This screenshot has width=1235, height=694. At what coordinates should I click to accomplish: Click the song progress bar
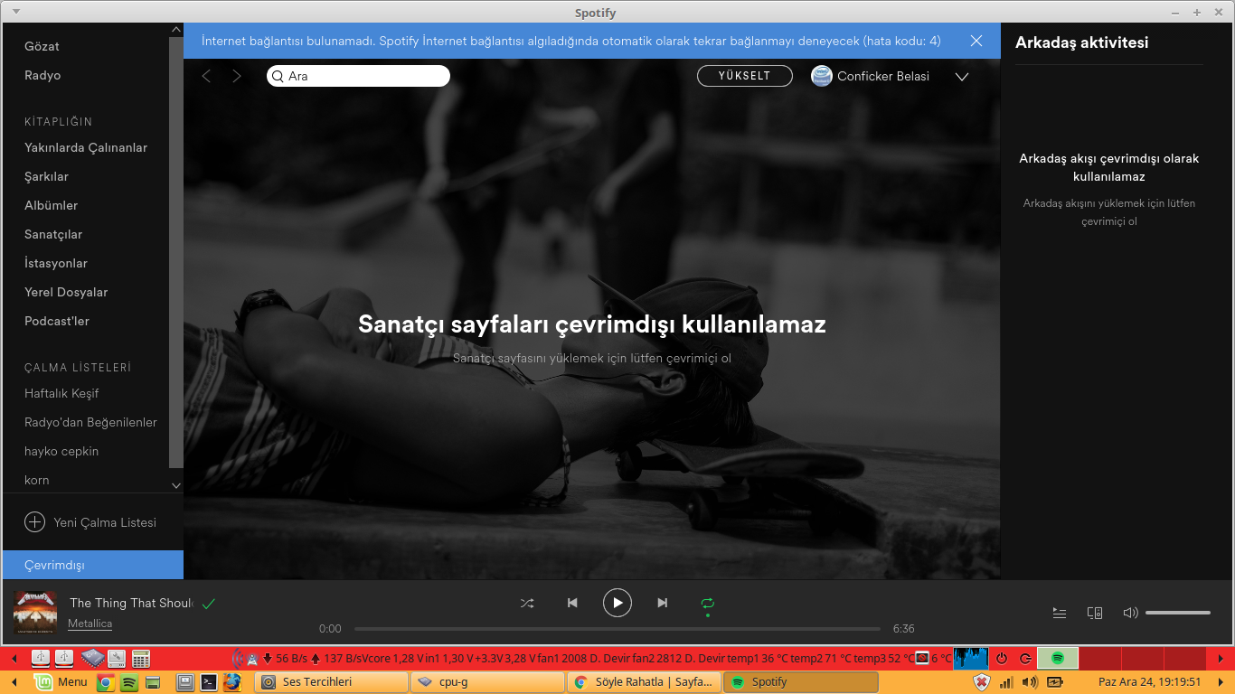click(x=617, y=629)
